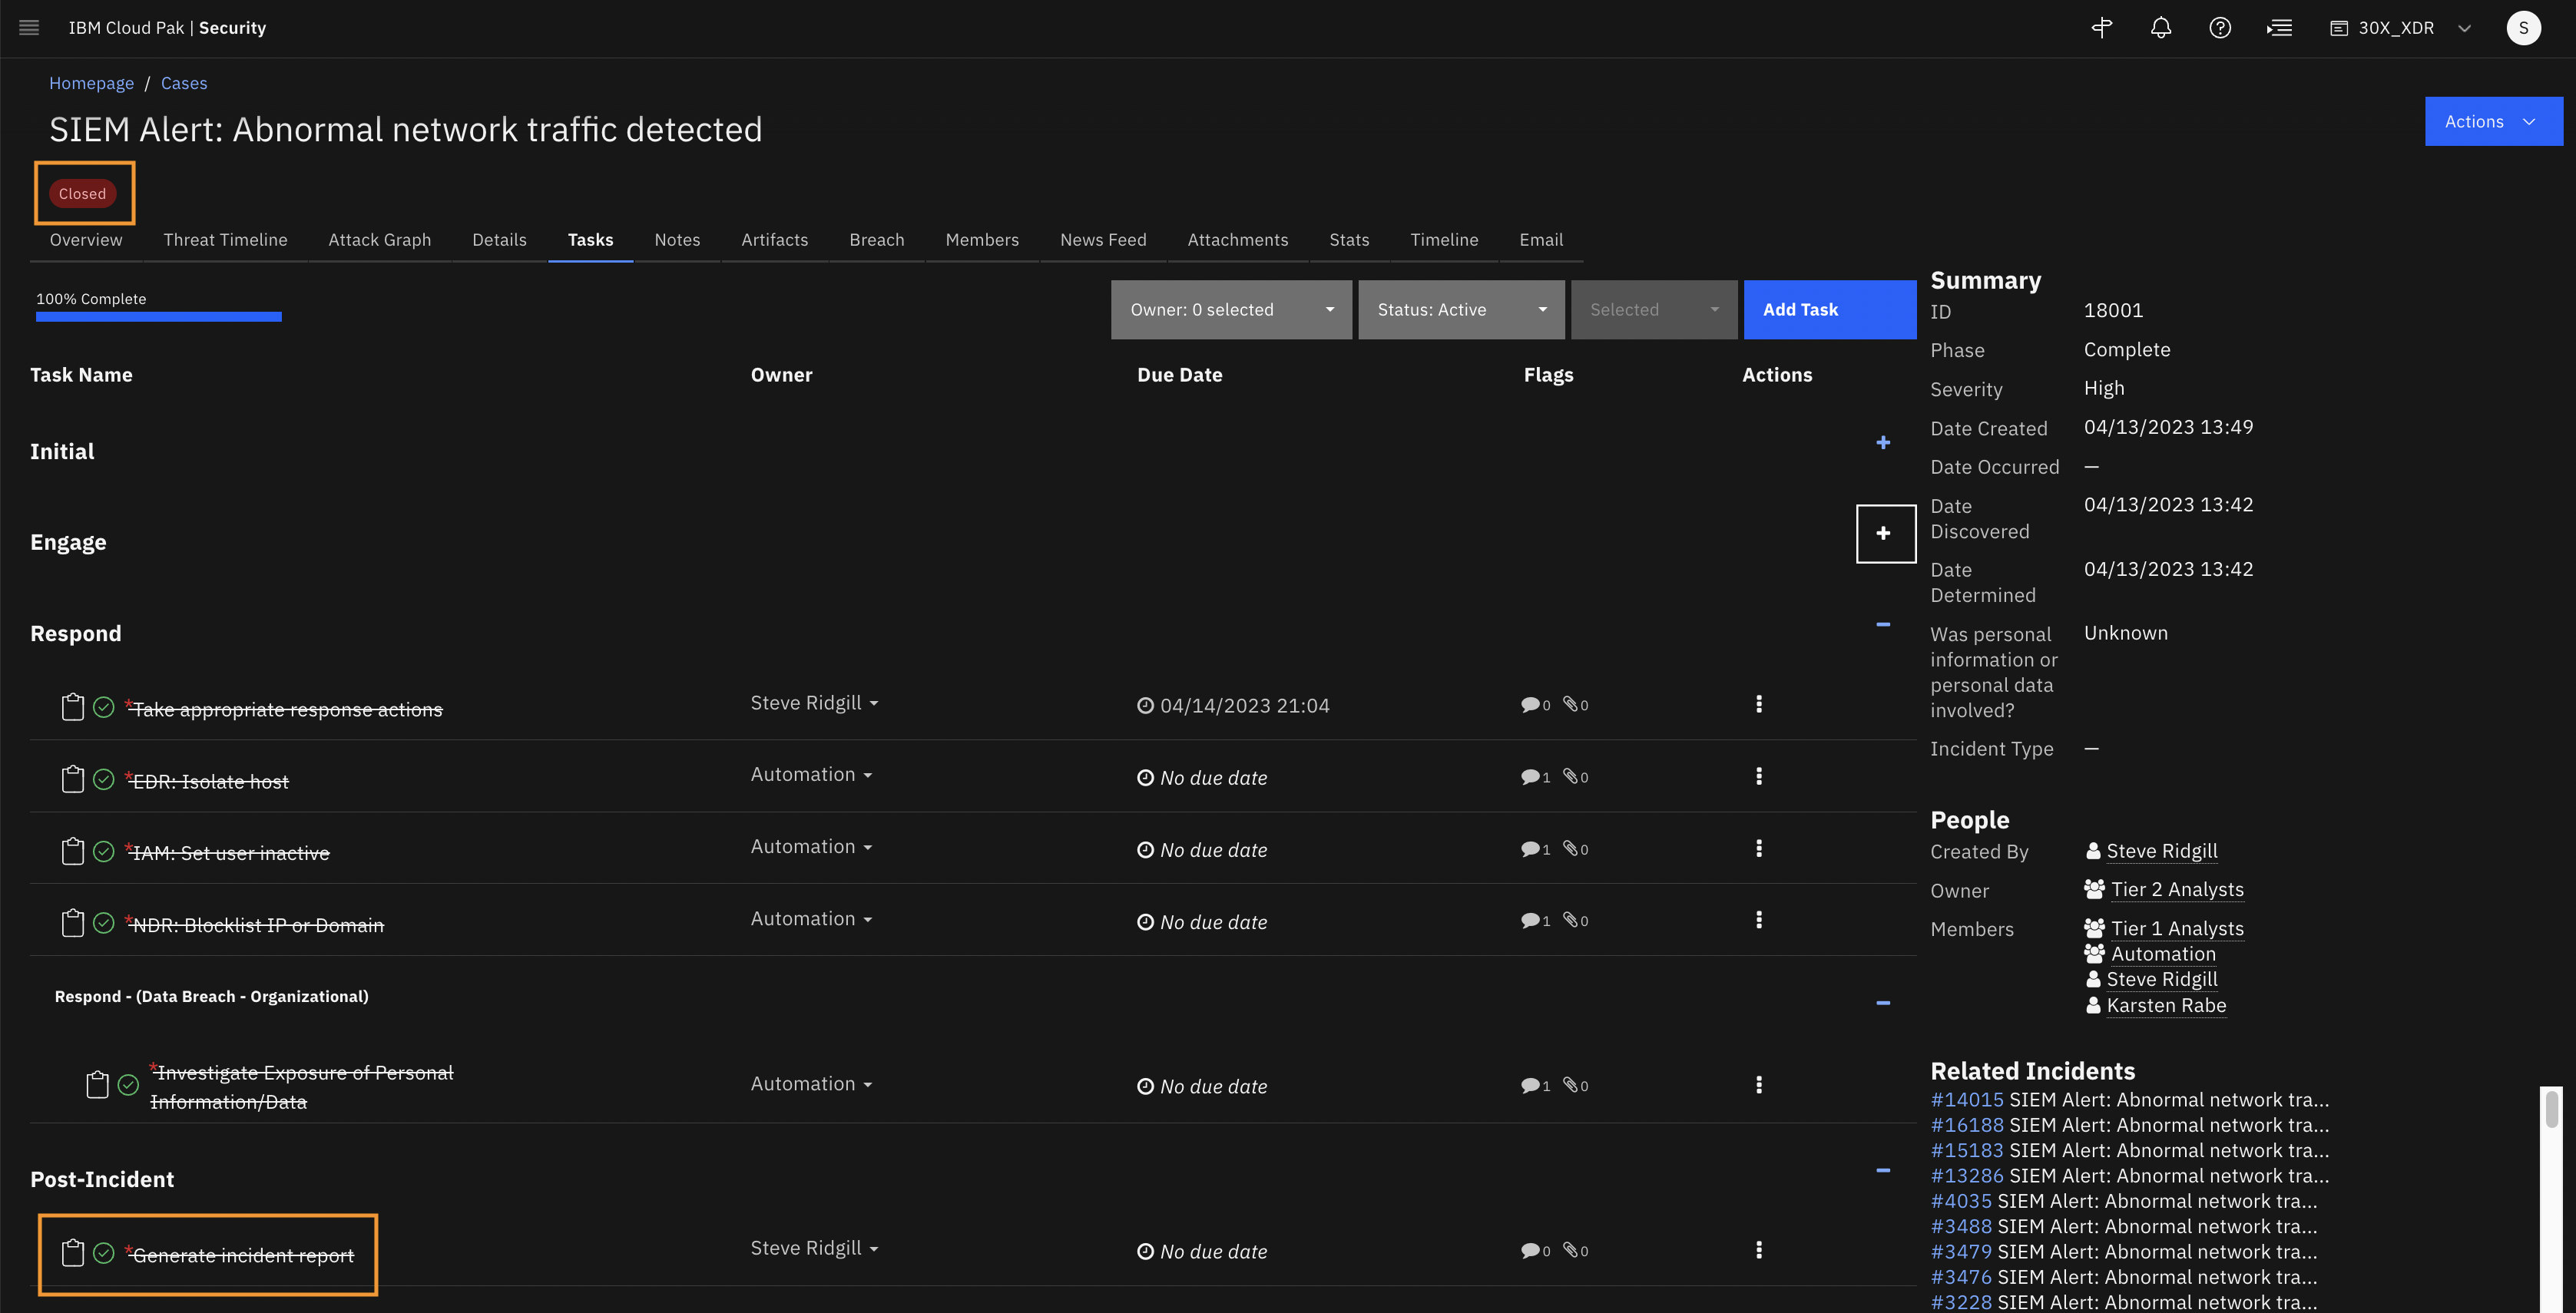The width and height of the screenshot is (2576, 1313).
Task: Click the user avatar S icon
Action: coord(2522,28)
